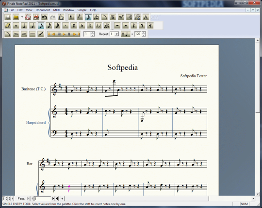Select the Text tool labeled A

click(x=146, y=17)
